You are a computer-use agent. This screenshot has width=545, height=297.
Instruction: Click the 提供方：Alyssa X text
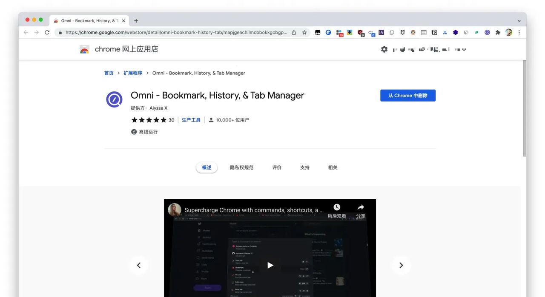[149, 108]
